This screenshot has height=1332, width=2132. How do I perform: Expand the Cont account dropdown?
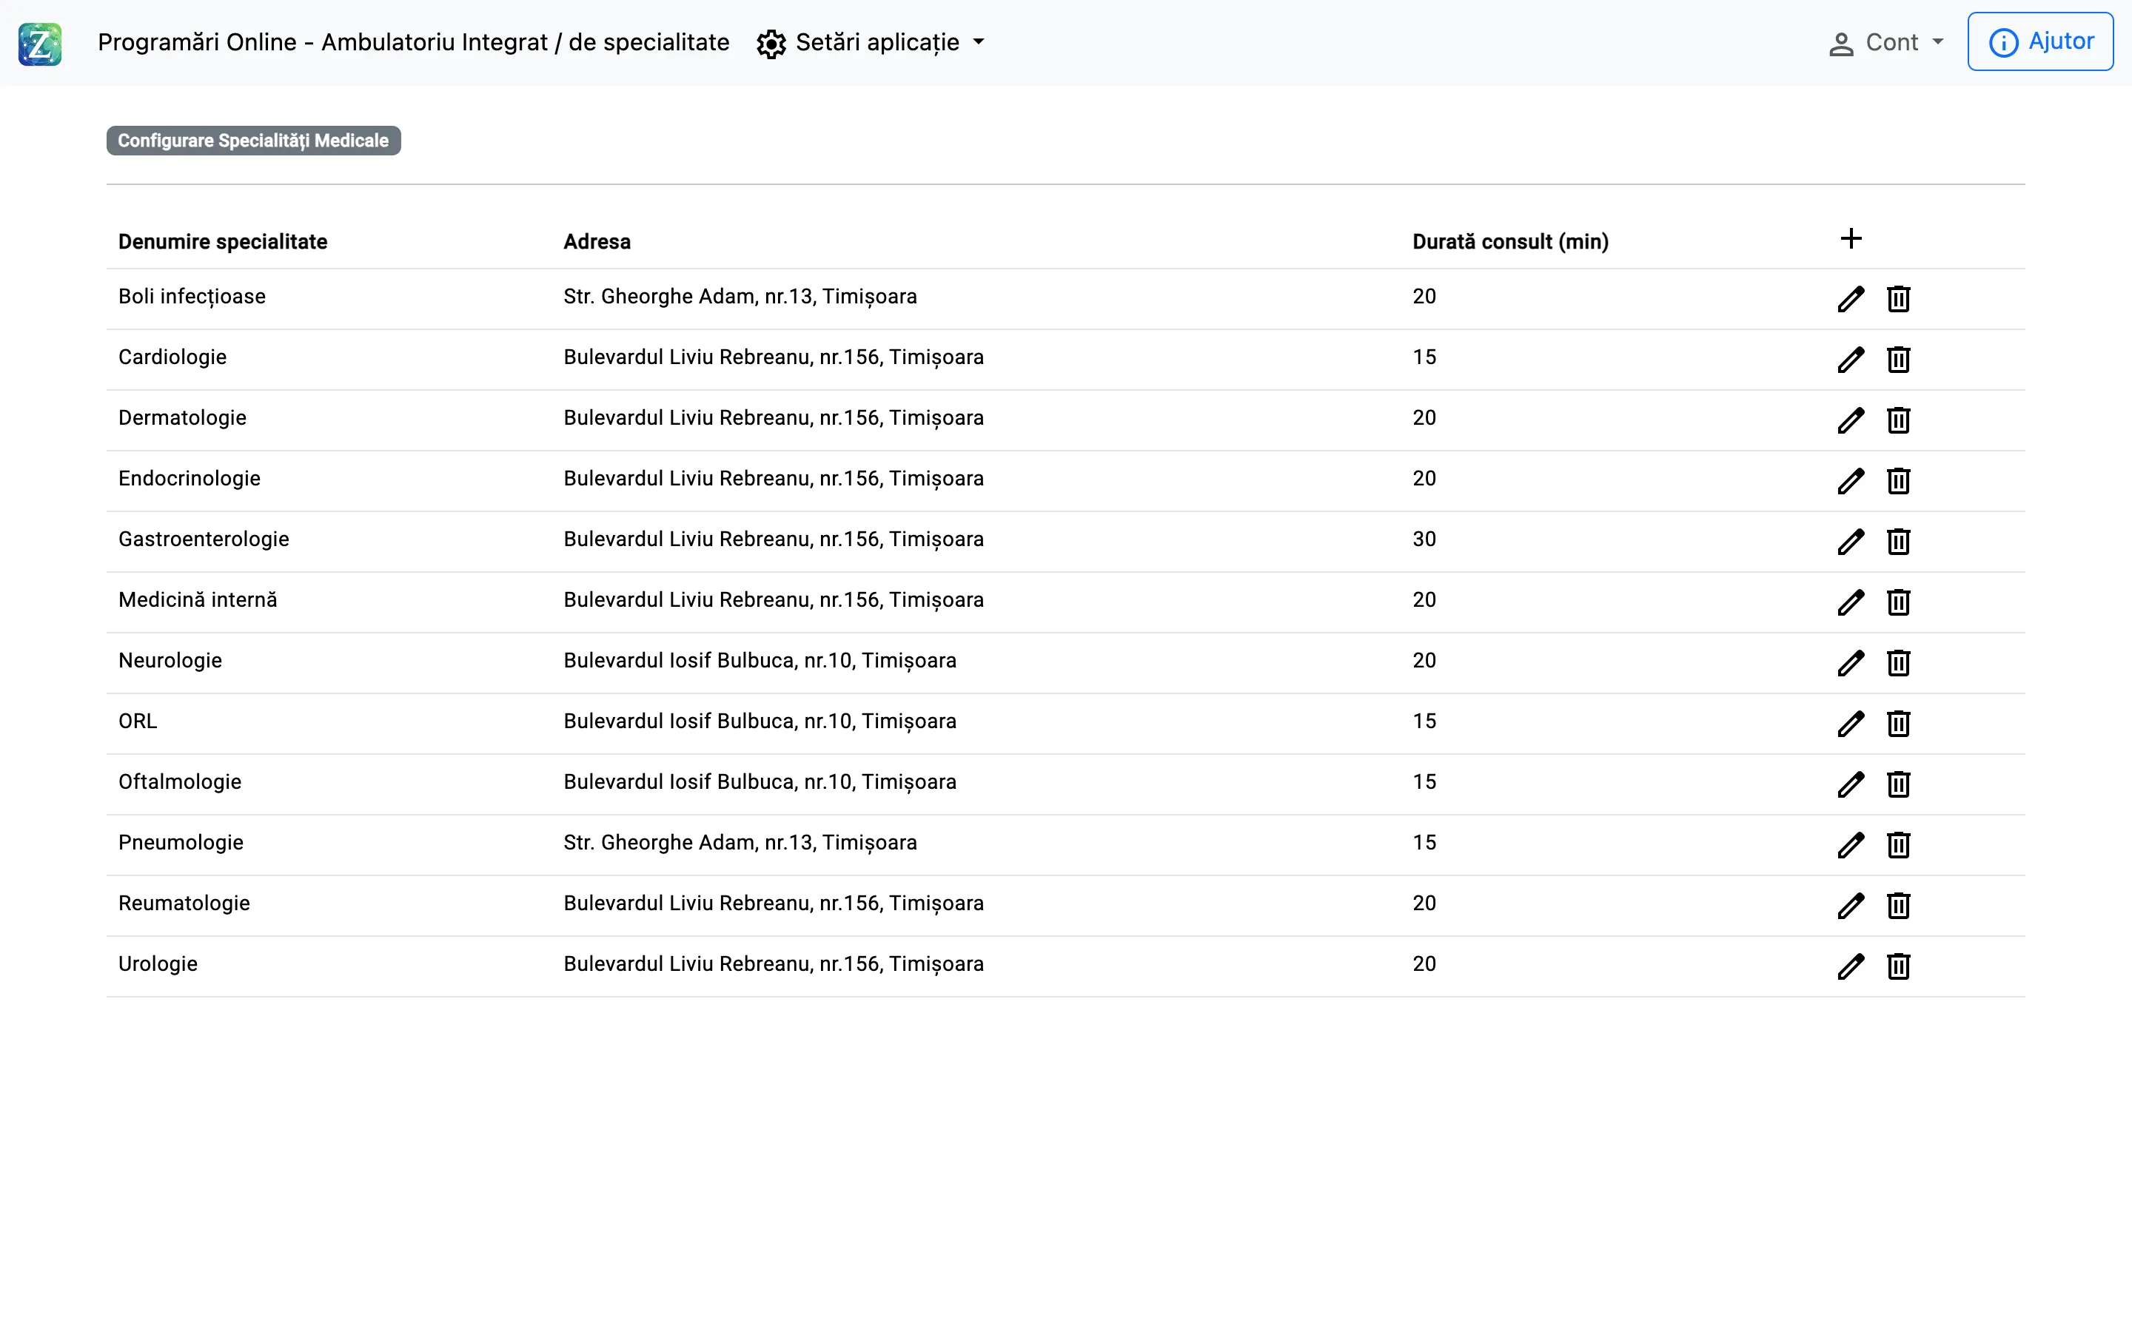[1886, 42]
